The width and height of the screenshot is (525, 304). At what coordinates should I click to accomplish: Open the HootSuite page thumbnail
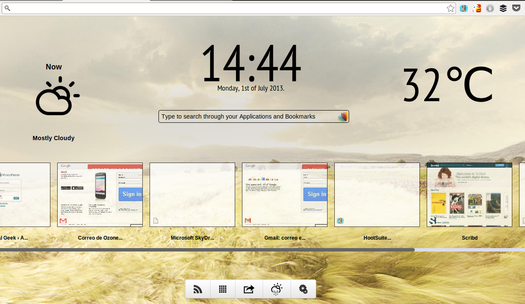[377, 195]
